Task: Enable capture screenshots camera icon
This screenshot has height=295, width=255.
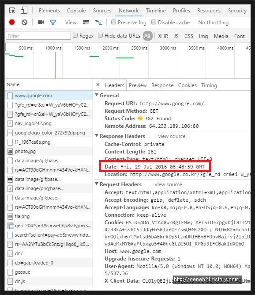Action: coord(41,22)
